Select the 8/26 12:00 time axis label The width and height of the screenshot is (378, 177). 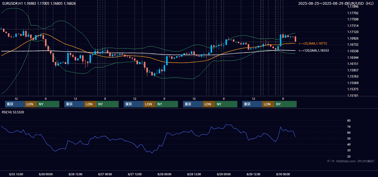(x=75, y=174)
